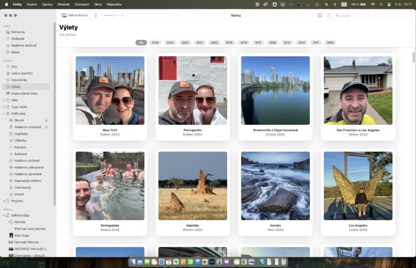Open Vzpomínky in the sidebar

19,80
